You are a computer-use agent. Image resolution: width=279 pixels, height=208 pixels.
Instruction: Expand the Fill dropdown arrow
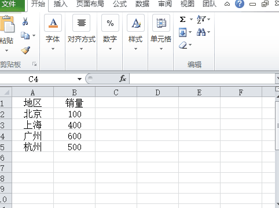pos(190,32)
